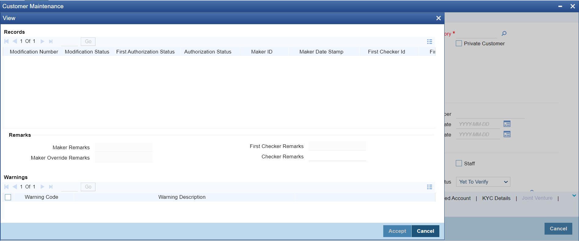Click the search magnifier icon in Customer Maintenance
Viewport: 579px width, 241px height.
pos(504,33)
